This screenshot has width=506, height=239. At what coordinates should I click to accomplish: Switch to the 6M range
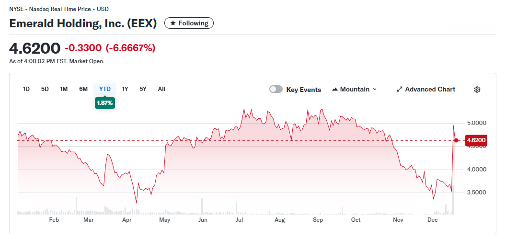click(83, 89)
